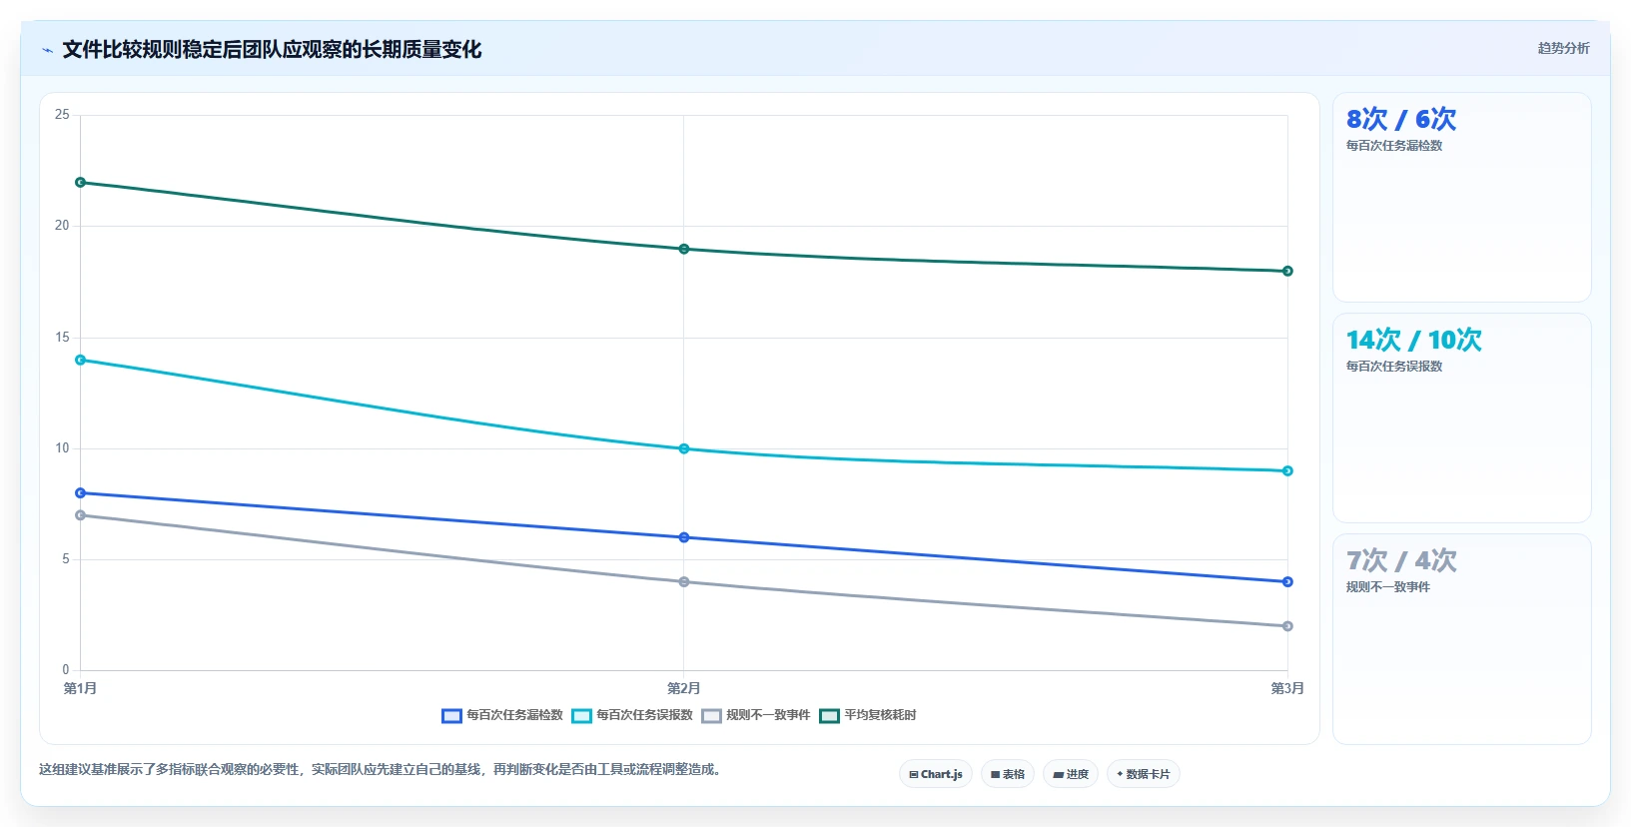Click the 第2月 x-axis label

pyautogui.click(x=684, y=688)
